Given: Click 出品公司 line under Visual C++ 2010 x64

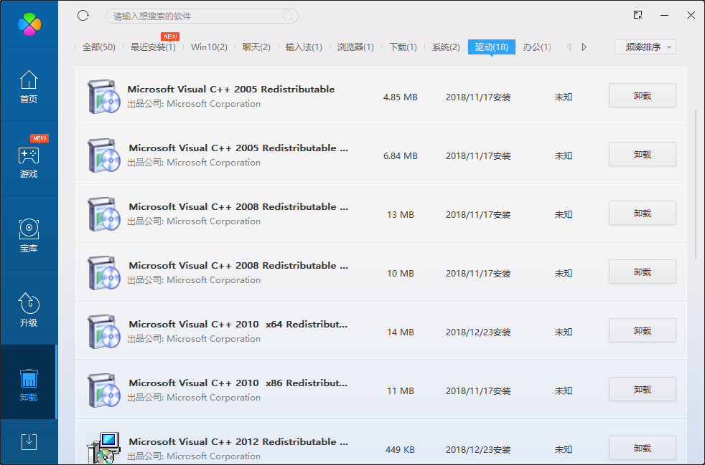Looking at the screenshot, I should pos(194,338).
